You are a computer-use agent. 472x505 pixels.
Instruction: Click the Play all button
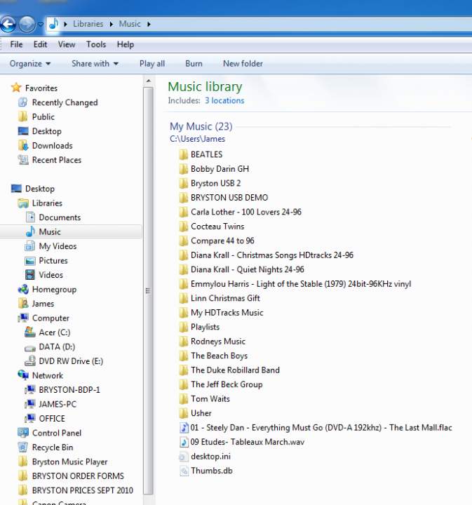click(152, 64)
